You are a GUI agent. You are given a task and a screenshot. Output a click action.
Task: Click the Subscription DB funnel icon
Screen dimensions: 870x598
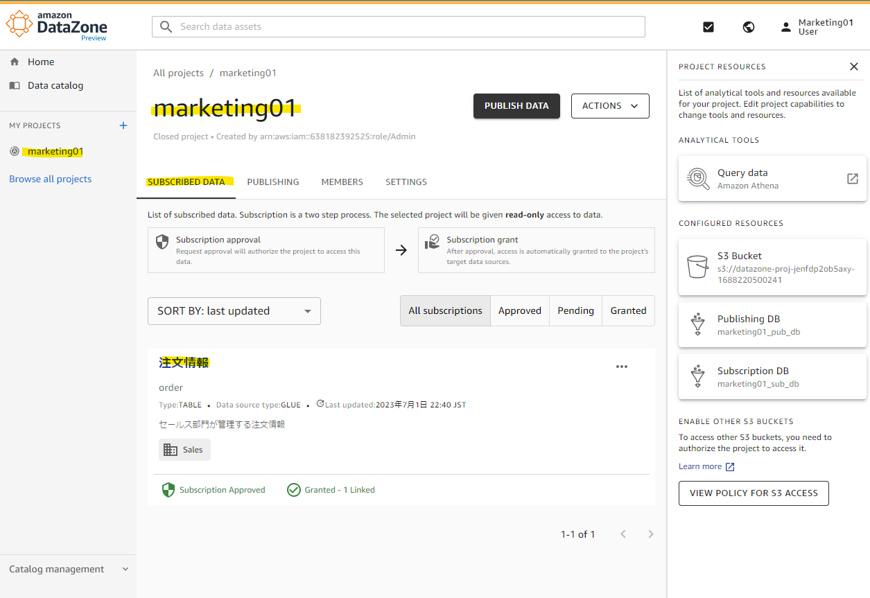point(698,376)
